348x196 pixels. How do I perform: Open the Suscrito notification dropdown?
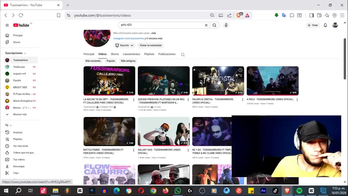(124, 45)
